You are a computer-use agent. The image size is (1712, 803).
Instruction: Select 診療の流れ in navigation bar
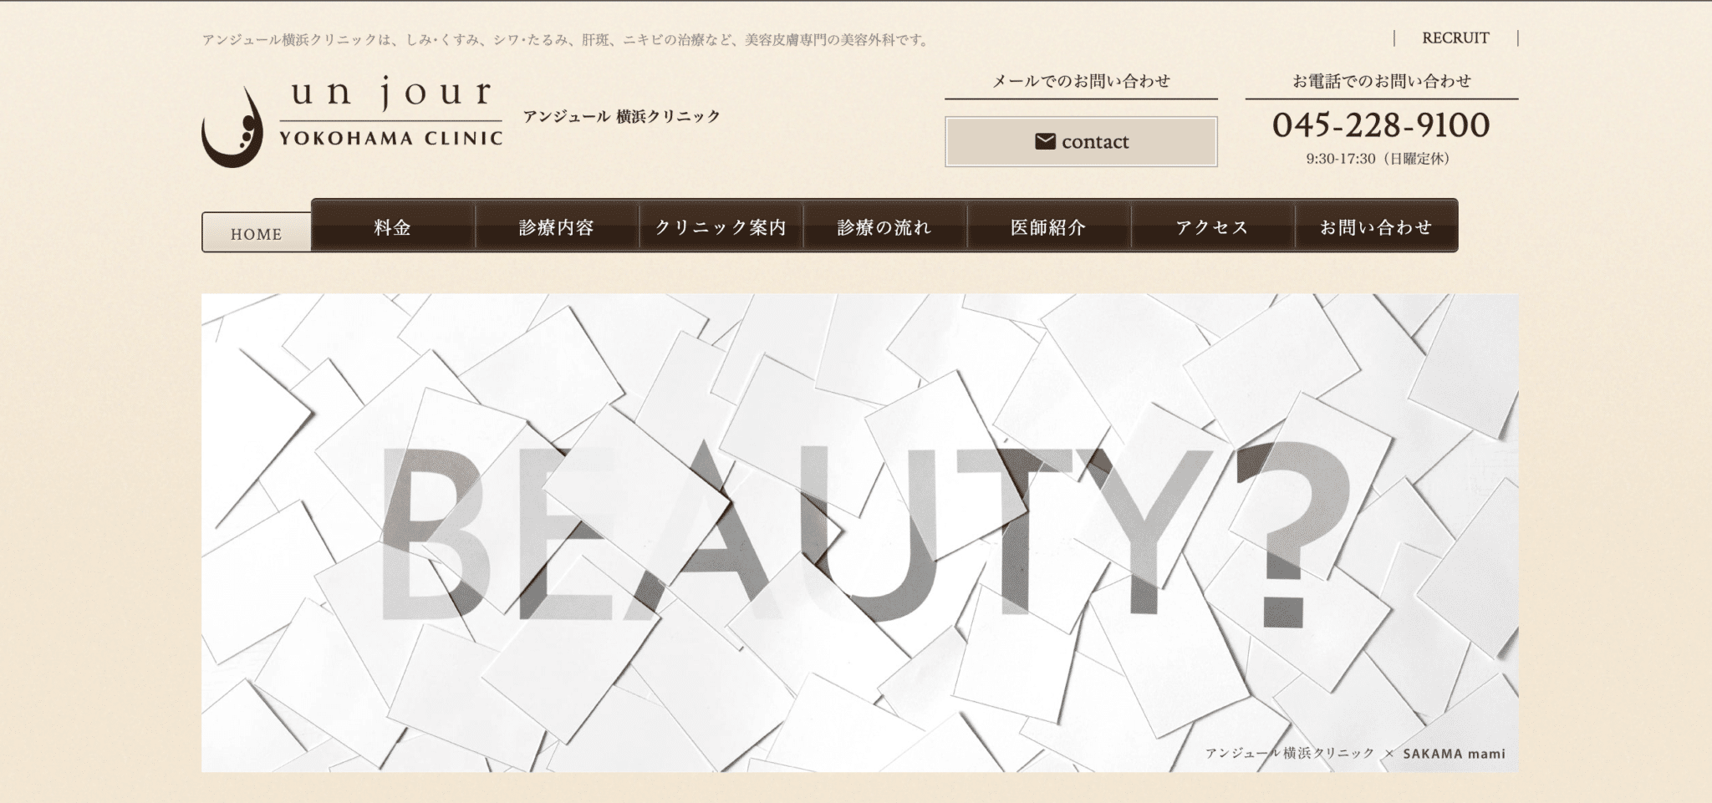coord(884,226)
